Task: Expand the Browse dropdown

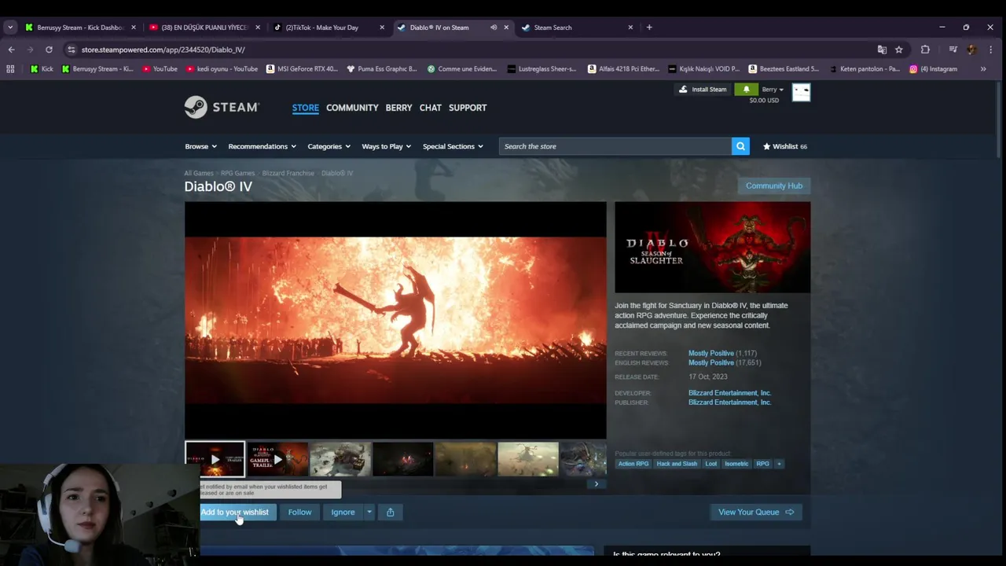Action: click(x=200, y=146)
